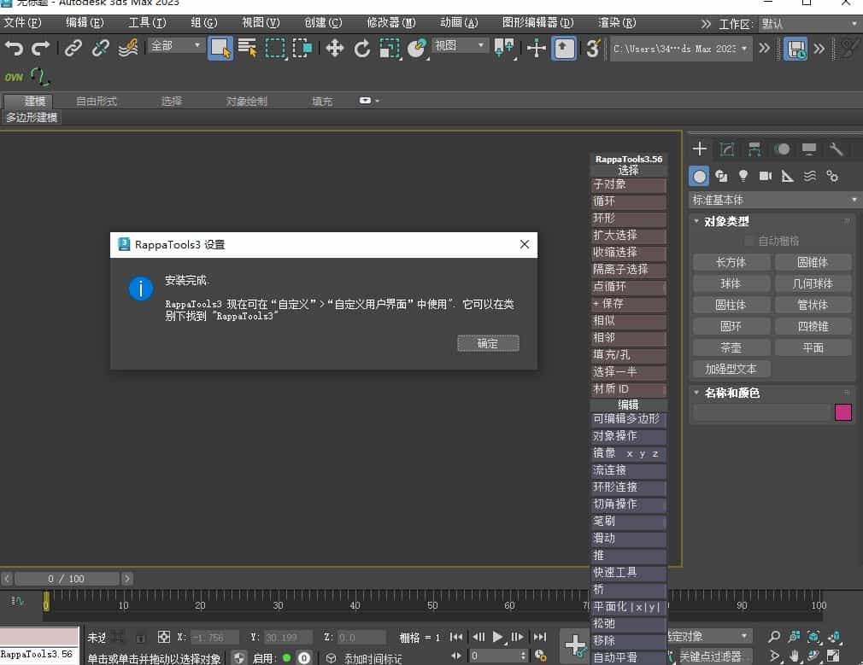Screen dimensions: 863x665
Task: Open the 标准基本体 category dropdown
Action: pos(774,200)
